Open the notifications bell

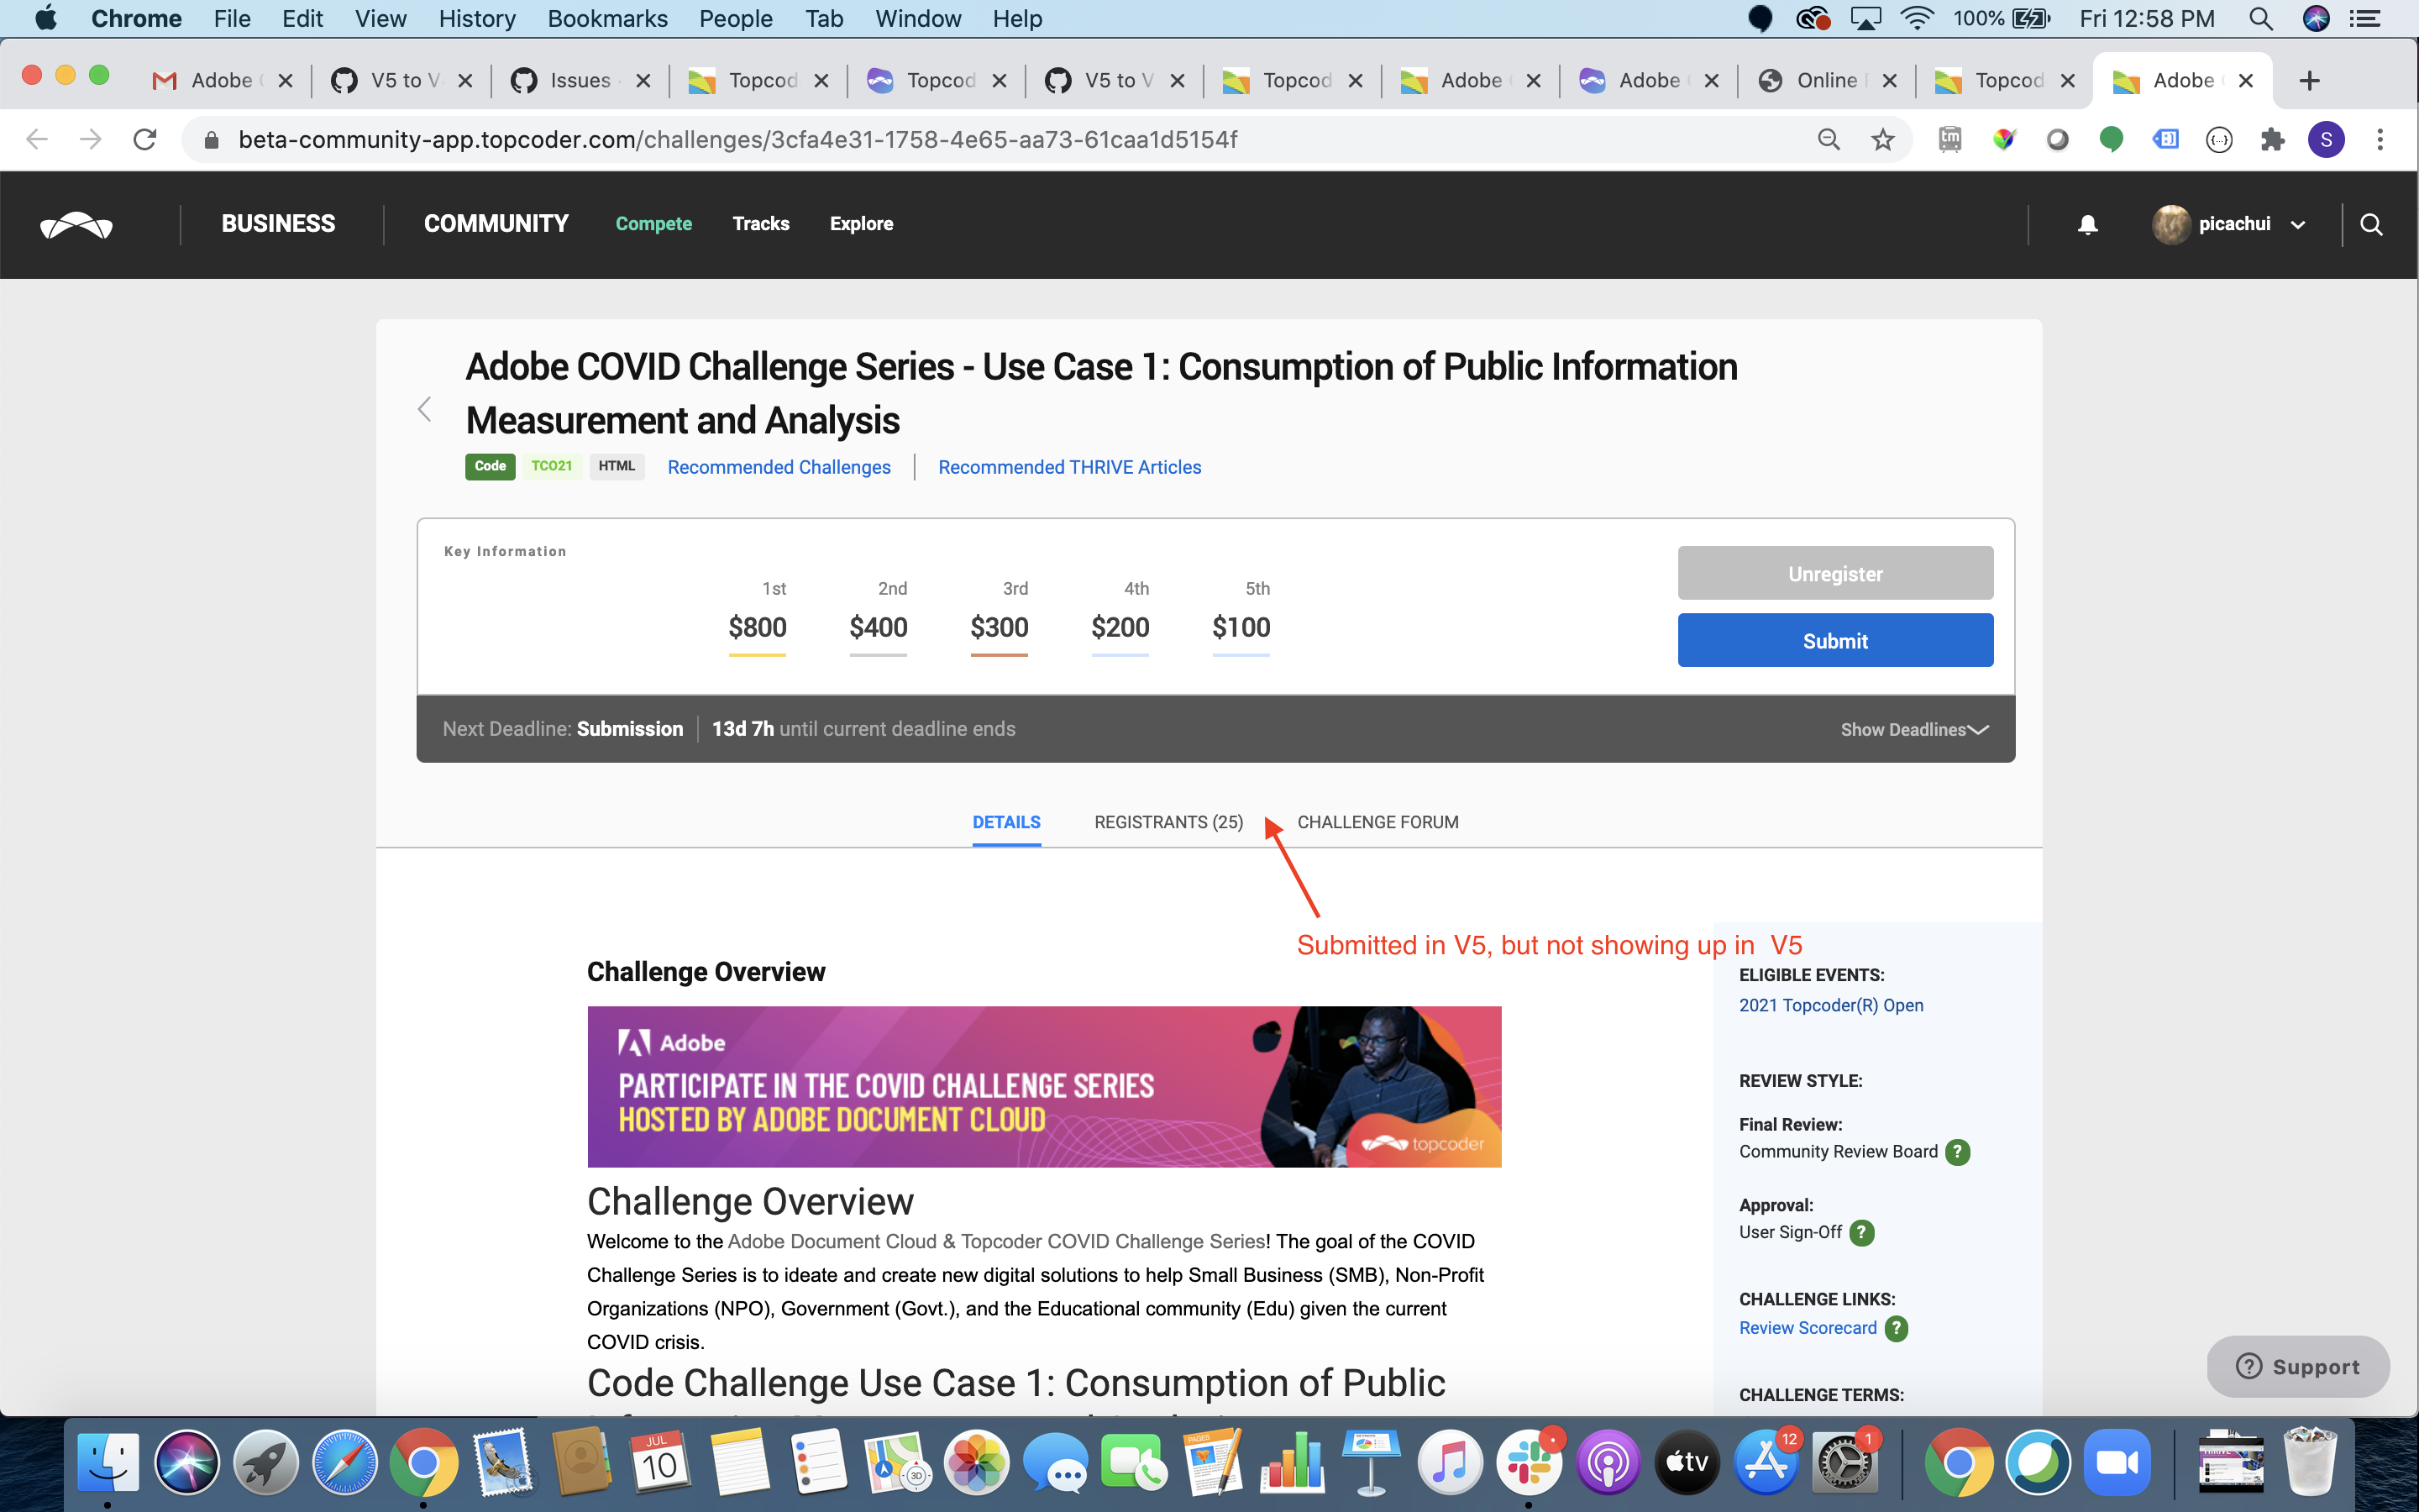(2087, 224)
